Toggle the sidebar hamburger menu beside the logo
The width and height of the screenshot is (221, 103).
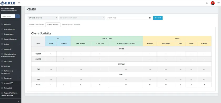tap(19, 3)
